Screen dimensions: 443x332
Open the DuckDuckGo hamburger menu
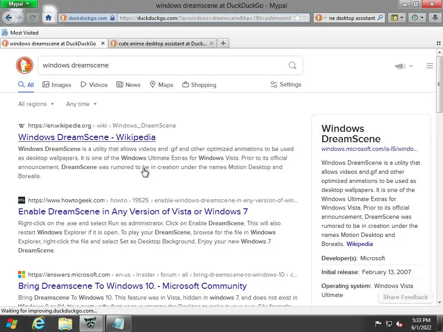pyautogui.click(x=430, y=66)
